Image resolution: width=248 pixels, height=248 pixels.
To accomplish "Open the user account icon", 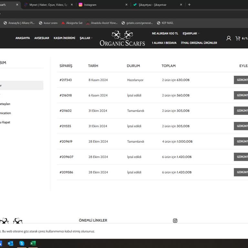I will pos(229,38).
